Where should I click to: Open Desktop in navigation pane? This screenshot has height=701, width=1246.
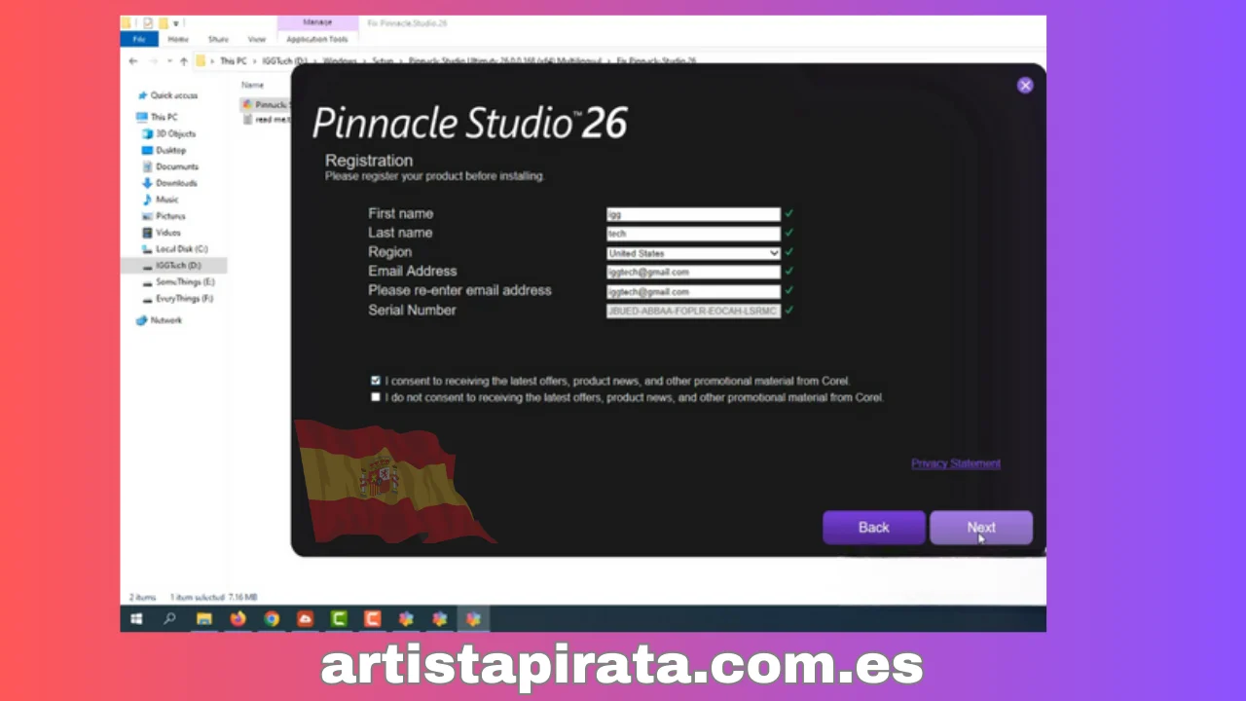coord(164,150)
